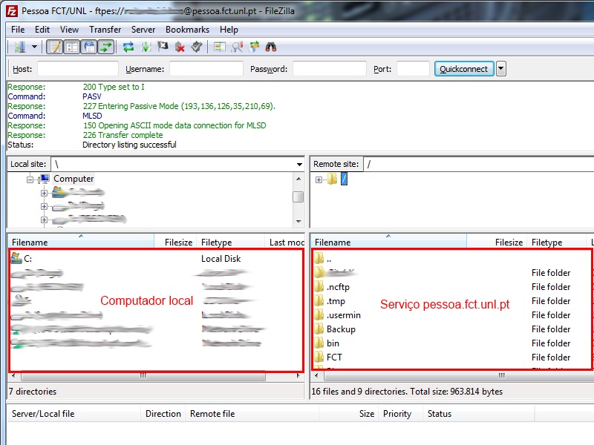
Task: Click the local tree vertical scrollbar thumb
Action: click(298, 197)
